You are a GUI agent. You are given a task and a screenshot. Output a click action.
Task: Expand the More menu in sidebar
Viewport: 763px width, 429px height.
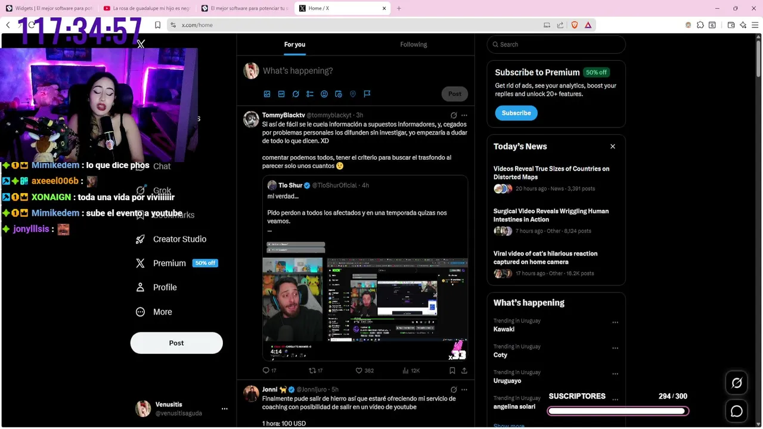point(154,312)
